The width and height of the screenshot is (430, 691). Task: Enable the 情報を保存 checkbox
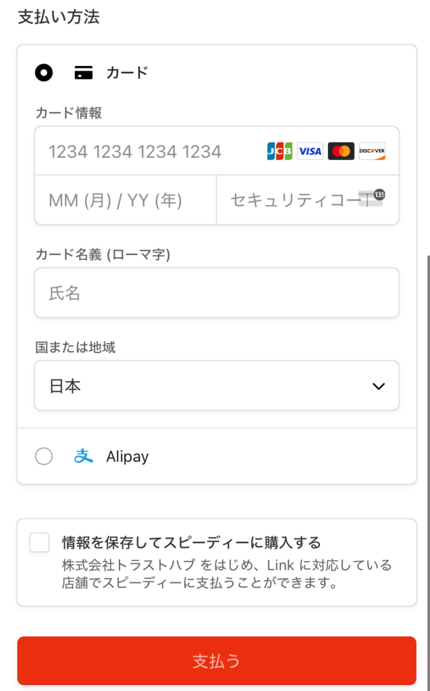coord(39,543)
